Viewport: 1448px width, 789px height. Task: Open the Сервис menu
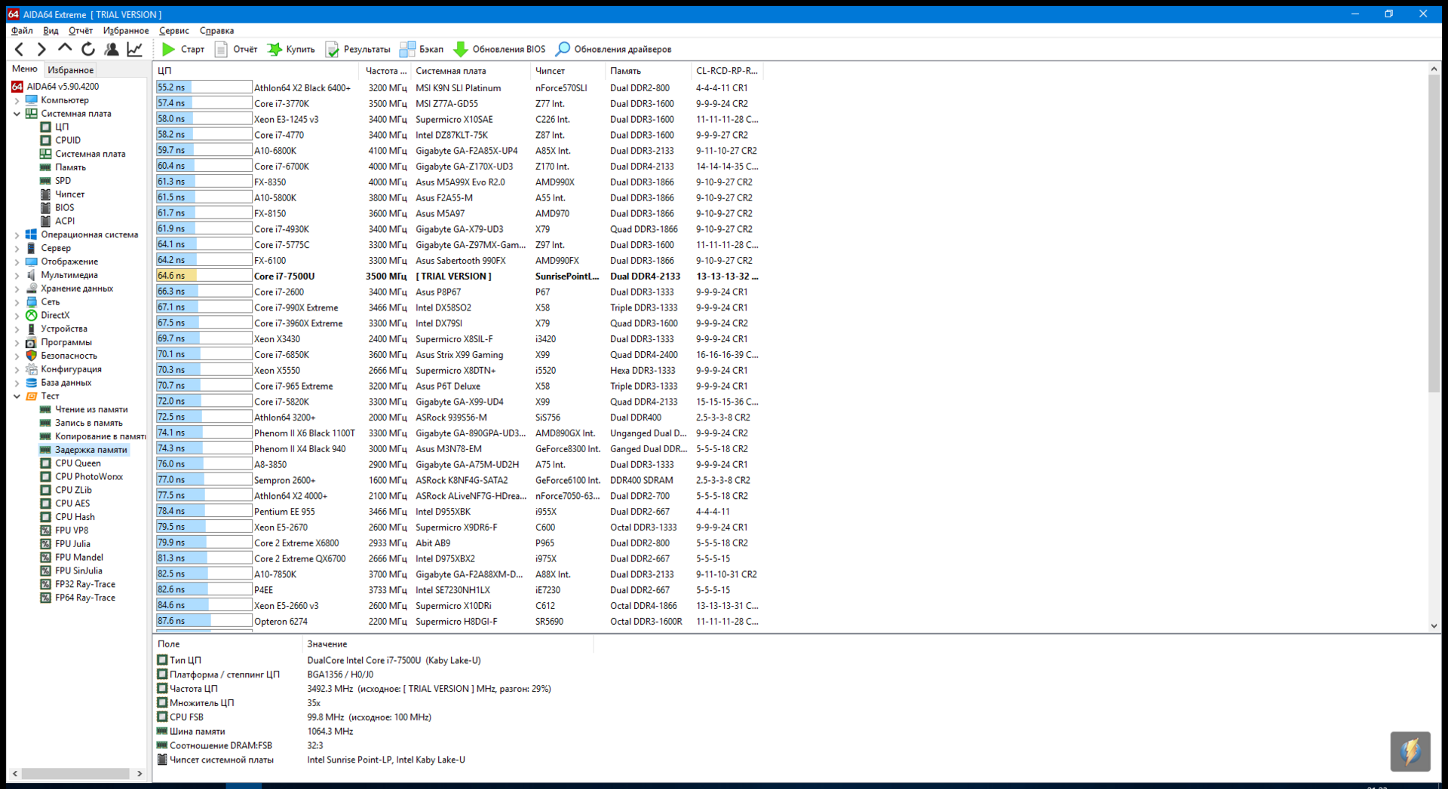(x=174, y=31)
